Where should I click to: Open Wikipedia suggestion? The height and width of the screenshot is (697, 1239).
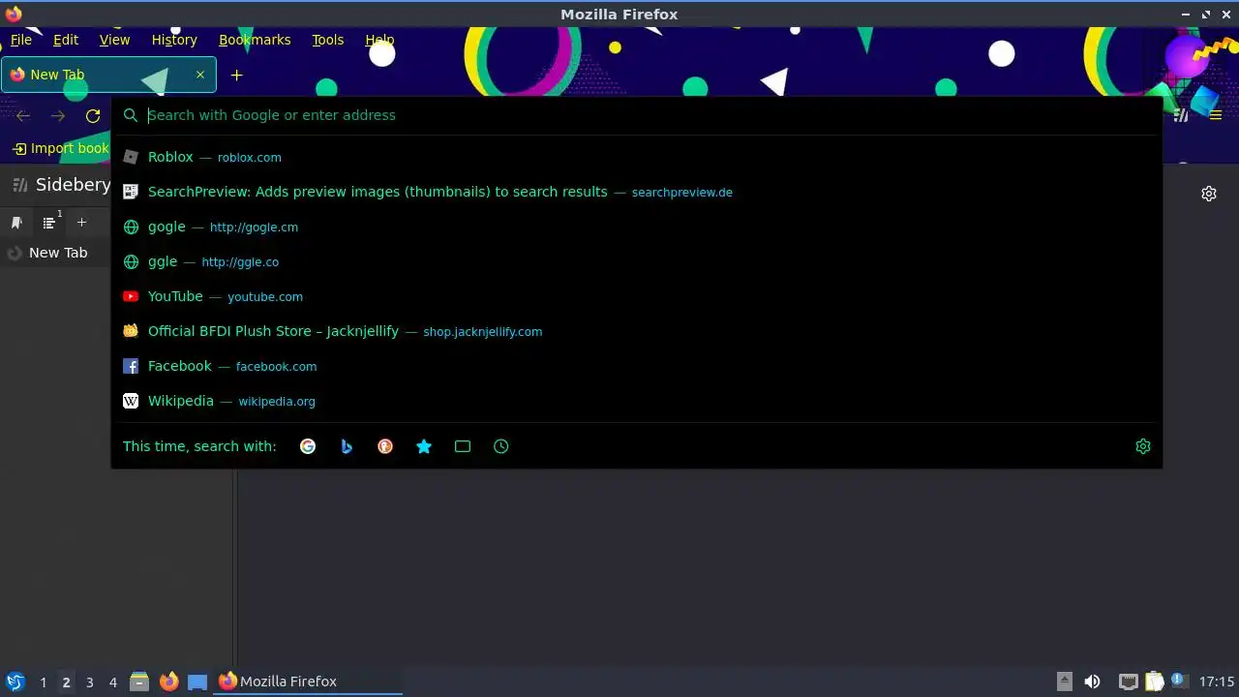pyautogui.click(x=637, y=401)
